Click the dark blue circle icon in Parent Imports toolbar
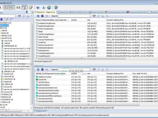 coord(42,16)
